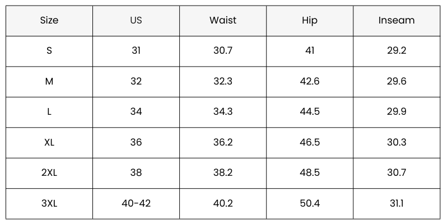Click the Inseam column header
The height and width of the screenshot is (224, 448).
point(396,21)
